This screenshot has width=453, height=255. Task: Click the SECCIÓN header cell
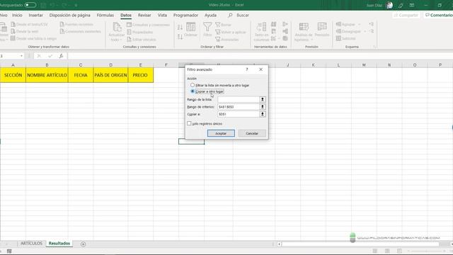(13, 75)
